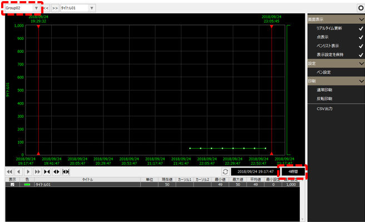Click the single step-forward arrow button

coord(28,172)
